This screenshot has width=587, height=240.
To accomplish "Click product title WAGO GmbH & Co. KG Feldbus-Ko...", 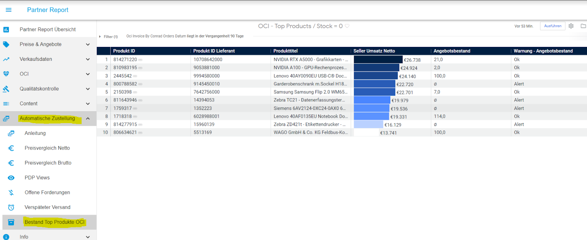I will tap(311, 133).
